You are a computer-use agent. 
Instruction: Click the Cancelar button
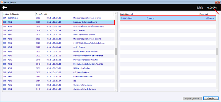(x=211, y=98)
